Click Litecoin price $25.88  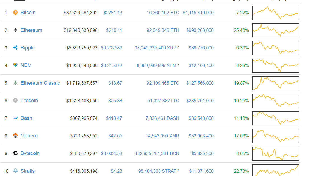pos(115,101)
